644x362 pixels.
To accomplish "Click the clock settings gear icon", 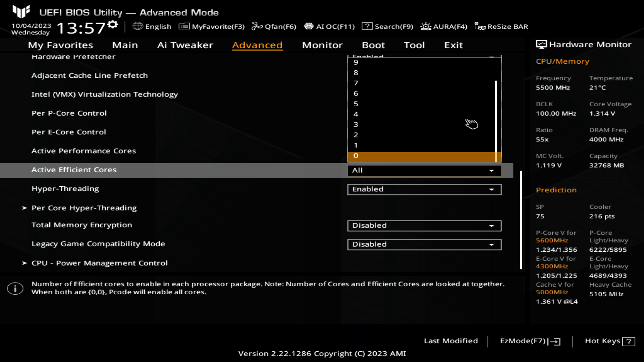I will [113, 24].
